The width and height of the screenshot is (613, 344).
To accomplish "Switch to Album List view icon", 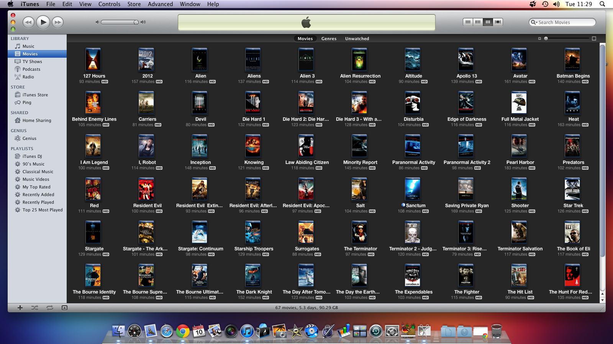I will click(x=478, y=22).
